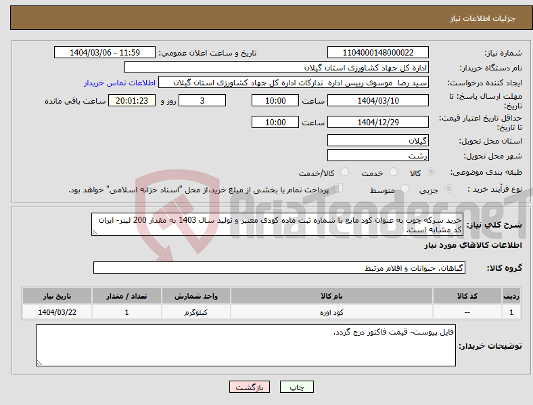Viewport: 533px width, 405px height.
Task: Click the تاریخ نیاز column header
Action: [x=57, y=296]
